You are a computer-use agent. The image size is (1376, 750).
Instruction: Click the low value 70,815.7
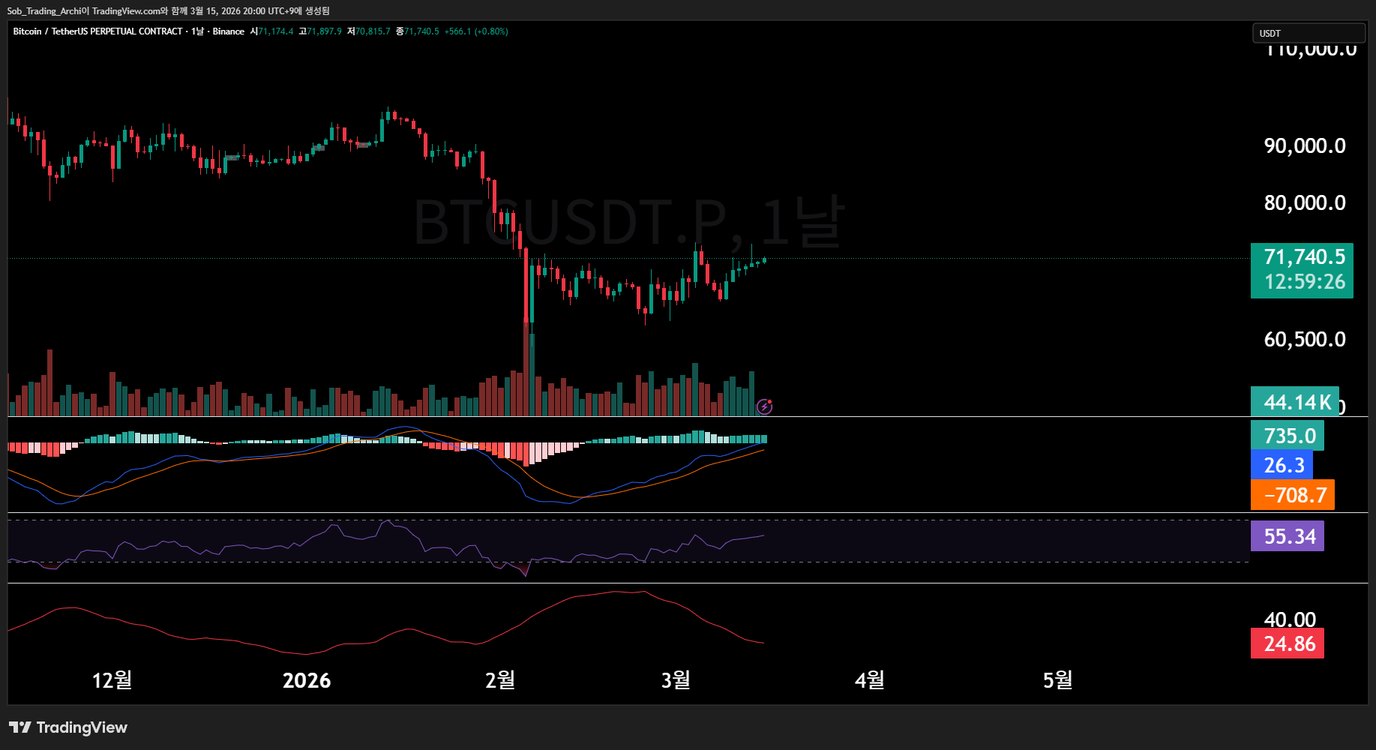pyautogui.click(x=373, y=31)
